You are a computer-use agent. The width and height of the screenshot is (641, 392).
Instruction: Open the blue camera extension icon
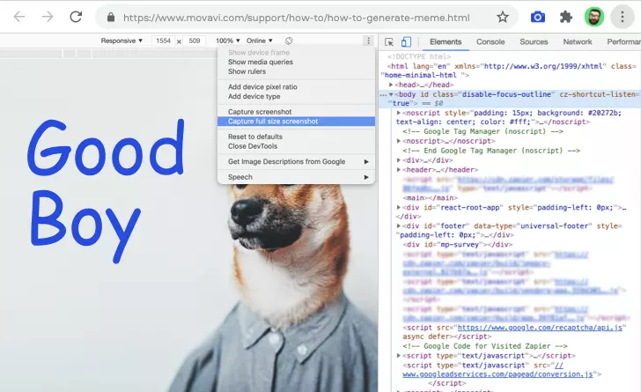(538, 18)
